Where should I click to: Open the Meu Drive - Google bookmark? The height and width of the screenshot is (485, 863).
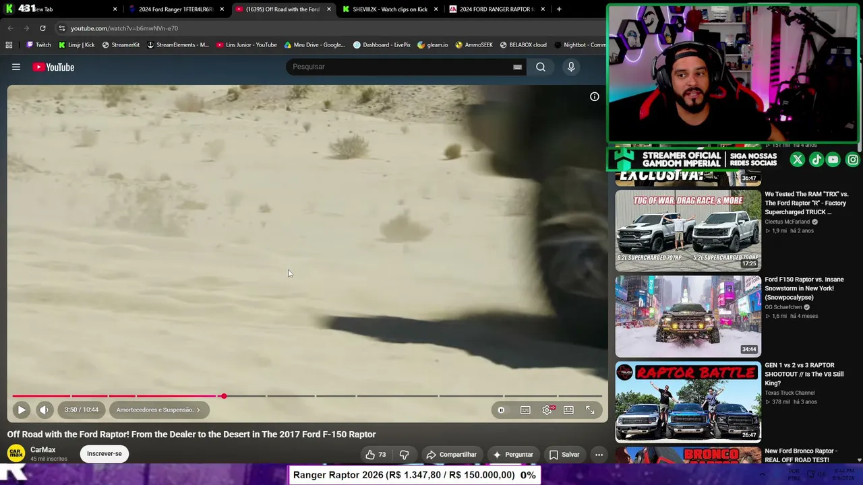[314, 45]
